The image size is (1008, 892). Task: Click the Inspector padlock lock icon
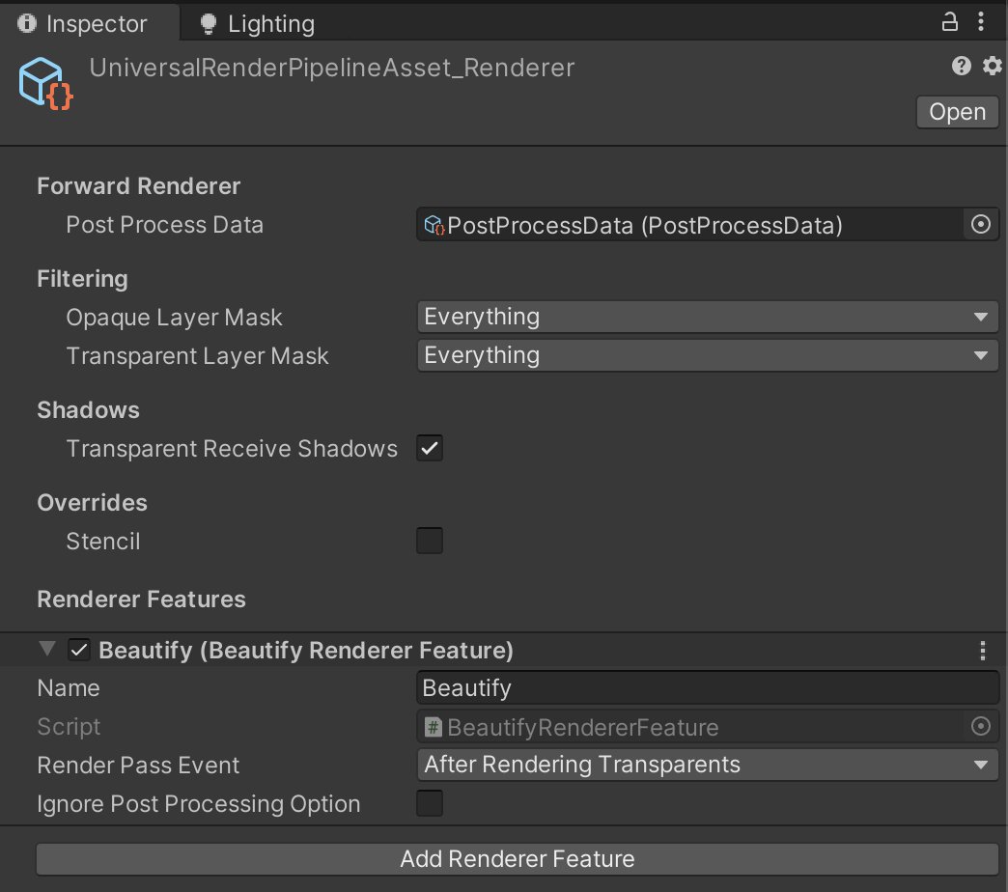click(949, 19)
